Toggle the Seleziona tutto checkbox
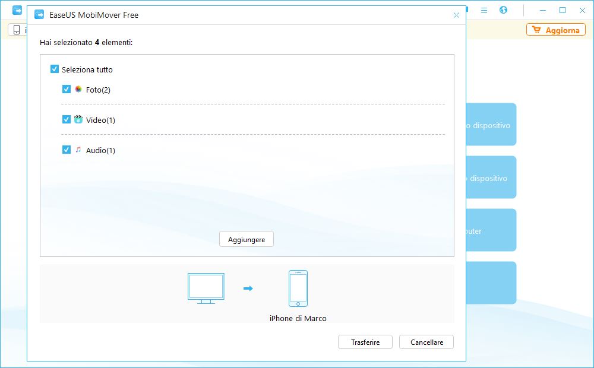This screenshot has width=594, height=368. 55,69
